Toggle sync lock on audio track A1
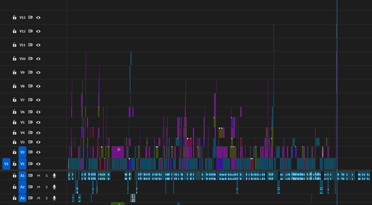Screen dimensions: 372x205 30,176
